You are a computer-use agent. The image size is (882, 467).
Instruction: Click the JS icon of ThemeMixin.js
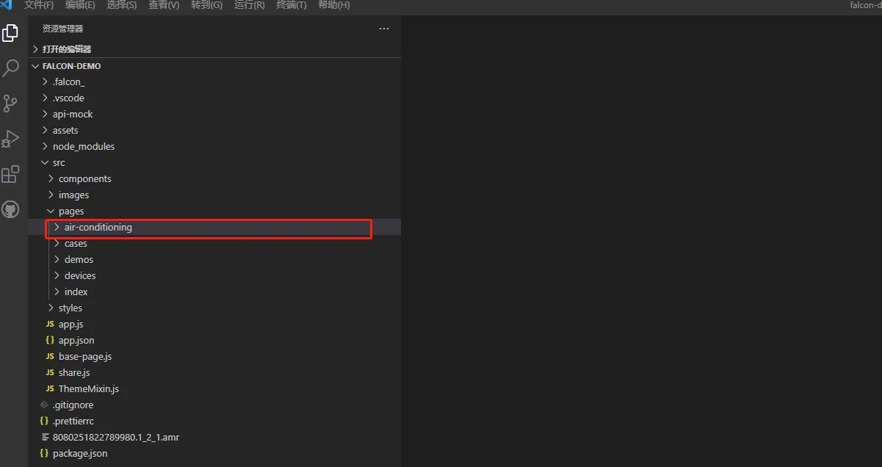[50, 388]
